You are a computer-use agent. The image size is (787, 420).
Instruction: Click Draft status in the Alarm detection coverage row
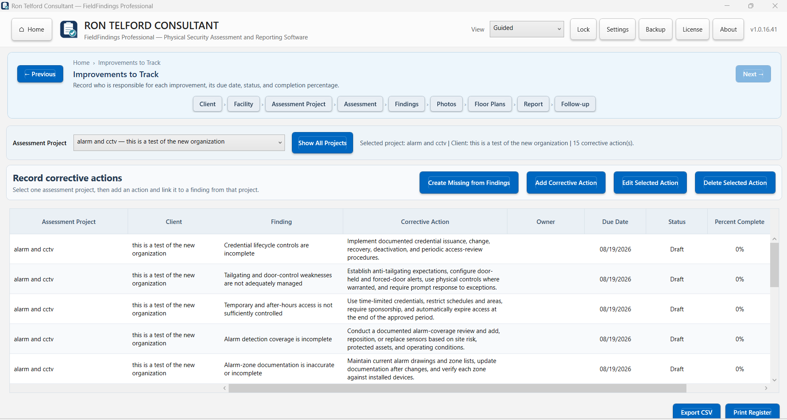[x=677, y=339]
